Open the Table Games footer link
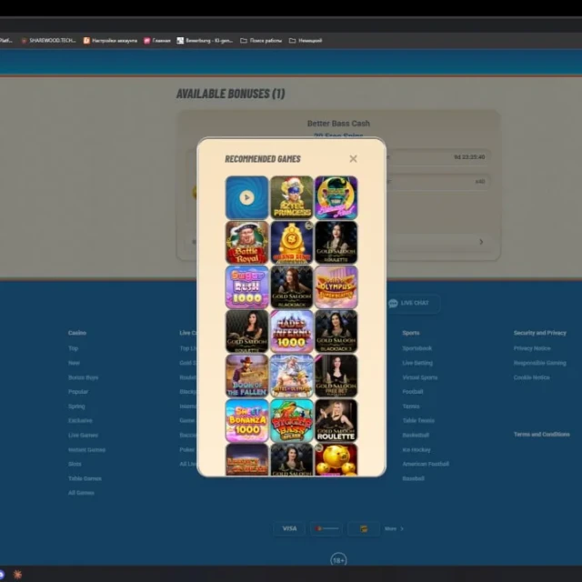582x582 pixels. click(85, 478)
